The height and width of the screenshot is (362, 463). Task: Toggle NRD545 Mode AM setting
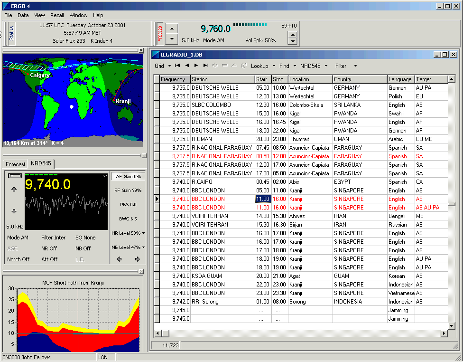click(18, 238)
